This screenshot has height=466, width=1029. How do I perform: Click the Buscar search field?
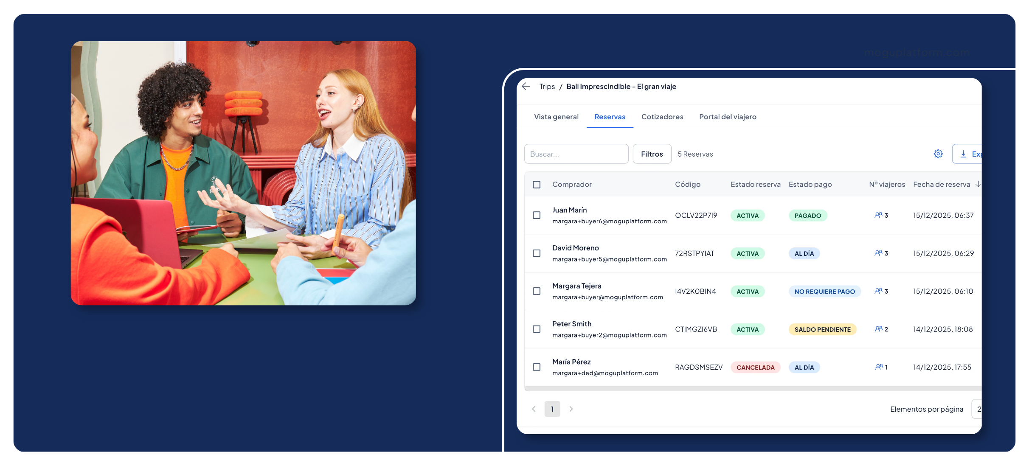click(576, 154)
